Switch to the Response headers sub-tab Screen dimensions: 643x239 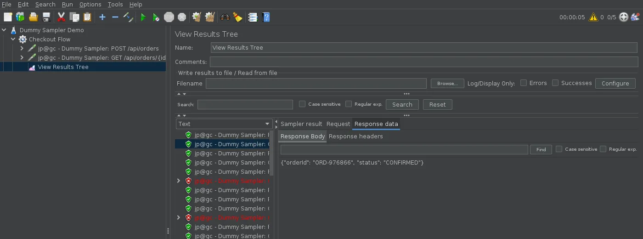click(356, 136)
